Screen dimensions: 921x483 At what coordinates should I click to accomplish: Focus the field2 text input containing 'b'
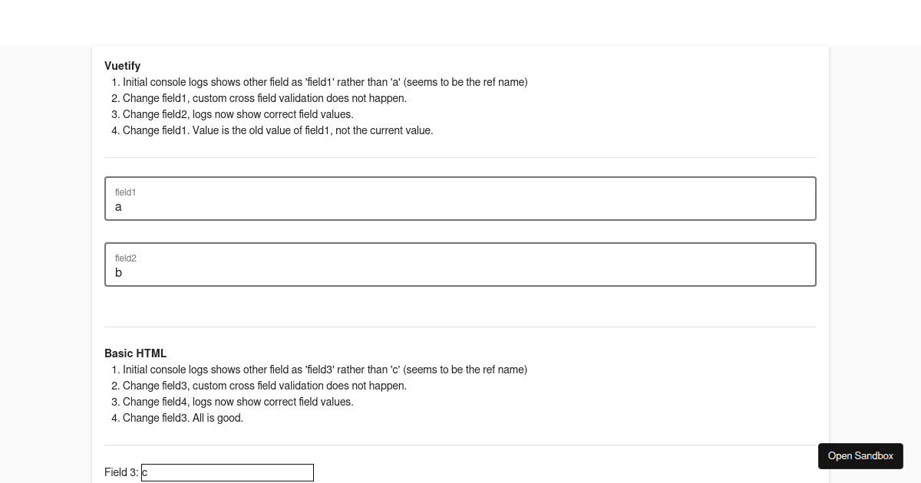(x=460, y=264)
